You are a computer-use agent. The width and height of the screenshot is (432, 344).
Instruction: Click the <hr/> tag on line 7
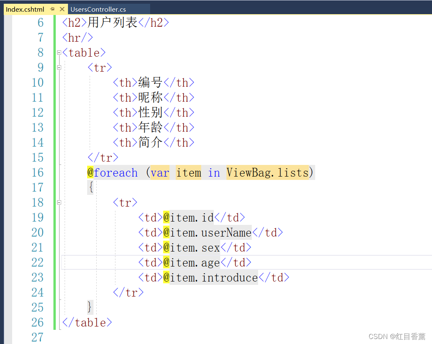tap(77, 37)
